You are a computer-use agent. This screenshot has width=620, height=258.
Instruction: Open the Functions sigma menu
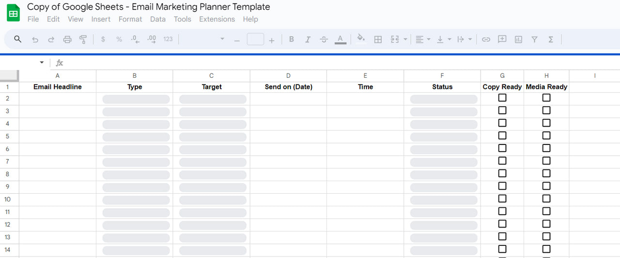coord(551,40)
